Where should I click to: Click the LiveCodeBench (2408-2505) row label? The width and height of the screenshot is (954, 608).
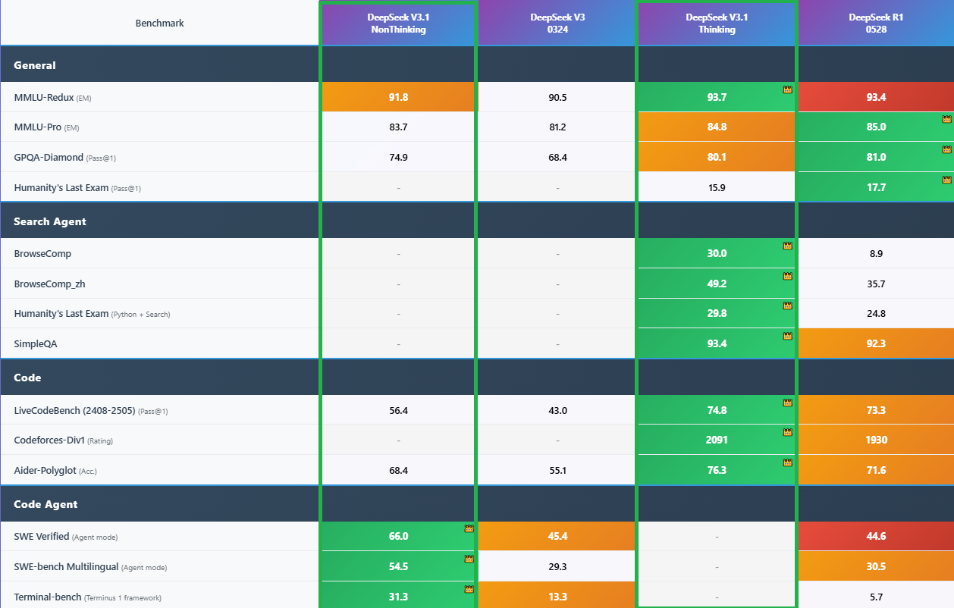click(x=91, y=410)
